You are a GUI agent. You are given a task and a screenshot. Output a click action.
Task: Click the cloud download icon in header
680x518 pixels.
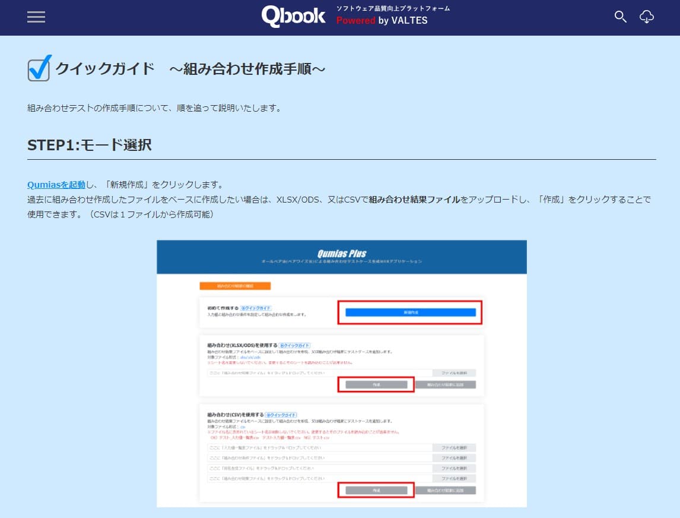[x=647, y=17]
